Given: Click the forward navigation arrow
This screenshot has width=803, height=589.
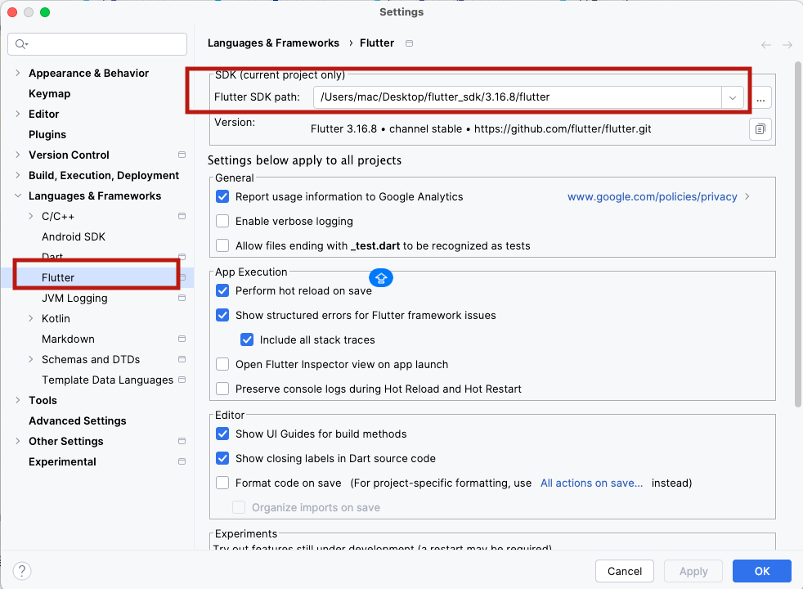Looking at the screenshot, I should [x=787, y=45].
